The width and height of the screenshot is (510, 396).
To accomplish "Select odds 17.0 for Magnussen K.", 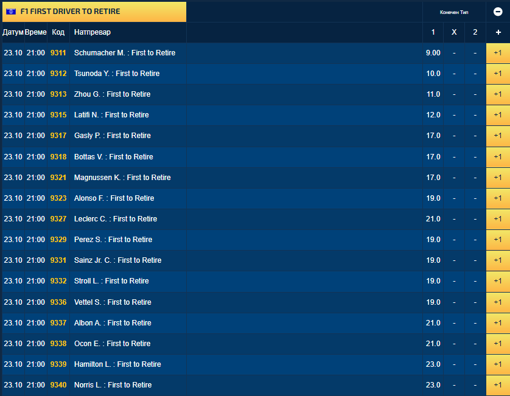I will [x=433, y=178].
